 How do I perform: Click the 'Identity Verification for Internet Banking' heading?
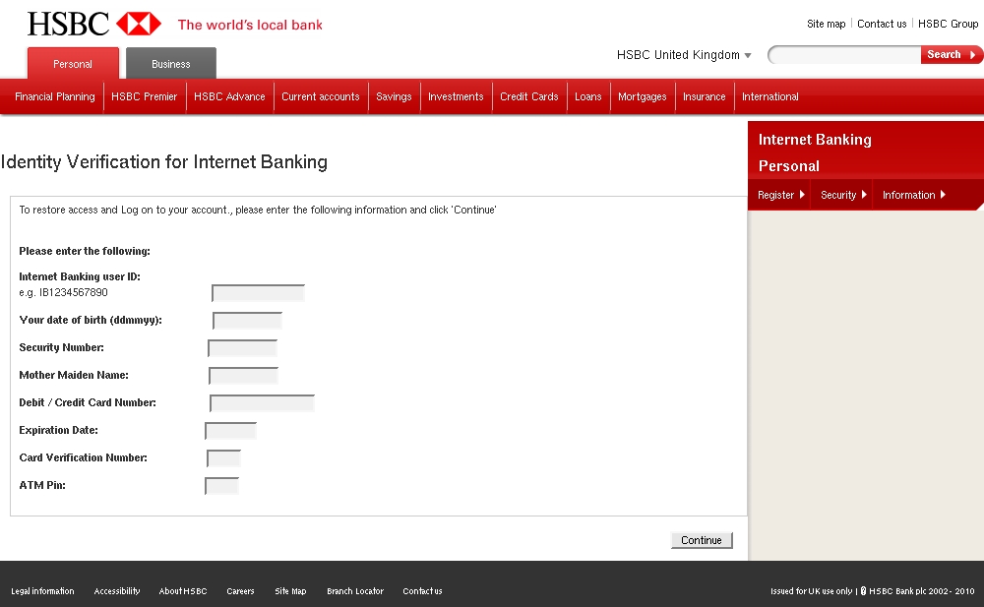click(163, 162)
